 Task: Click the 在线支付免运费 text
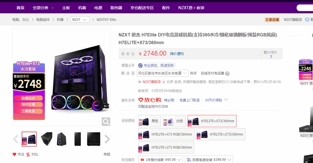click(x=212, y=73)
